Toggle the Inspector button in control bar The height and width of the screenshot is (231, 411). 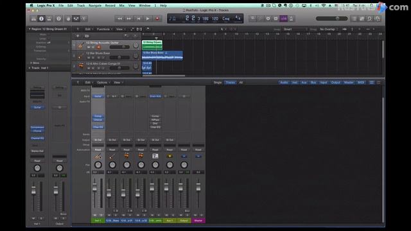click(41, 19)
